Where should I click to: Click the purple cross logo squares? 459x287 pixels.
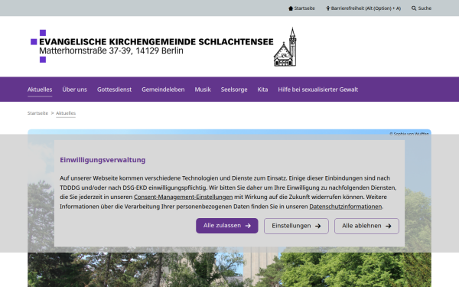pos(39,46)
